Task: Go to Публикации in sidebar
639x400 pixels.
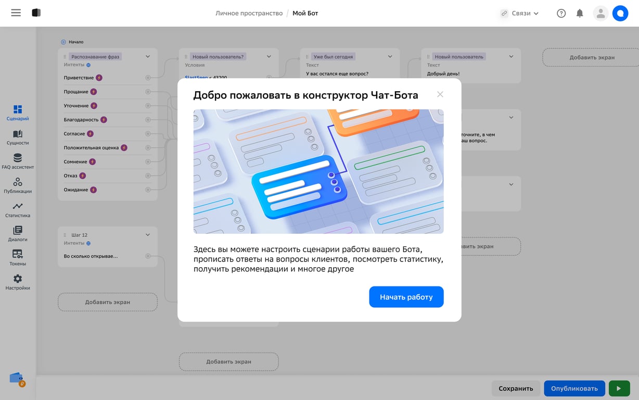Action: pos(18,186)
